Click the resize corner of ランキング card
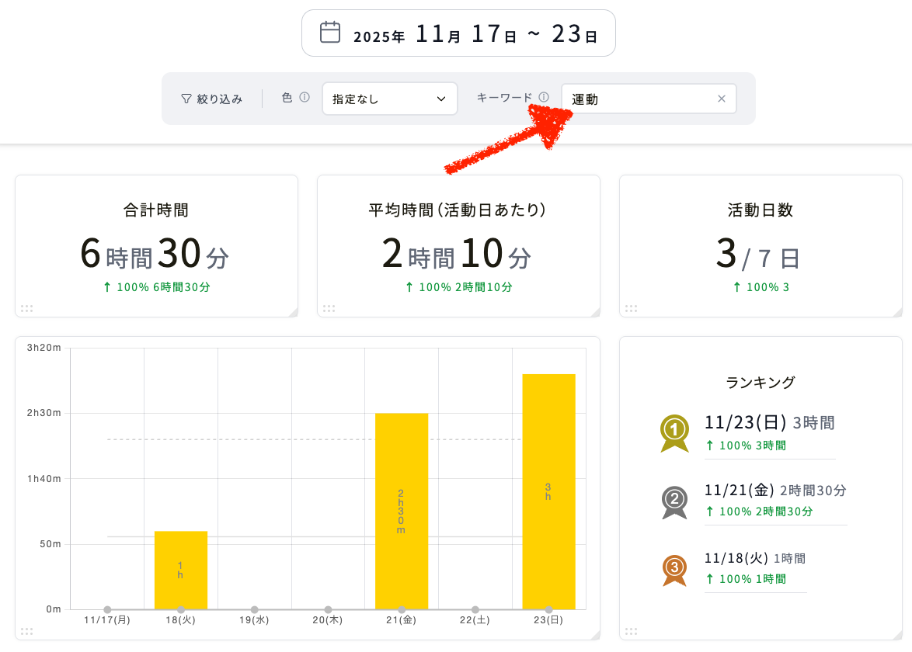The width and height of the screenshot is (912, 652). [x=898, y=635]
